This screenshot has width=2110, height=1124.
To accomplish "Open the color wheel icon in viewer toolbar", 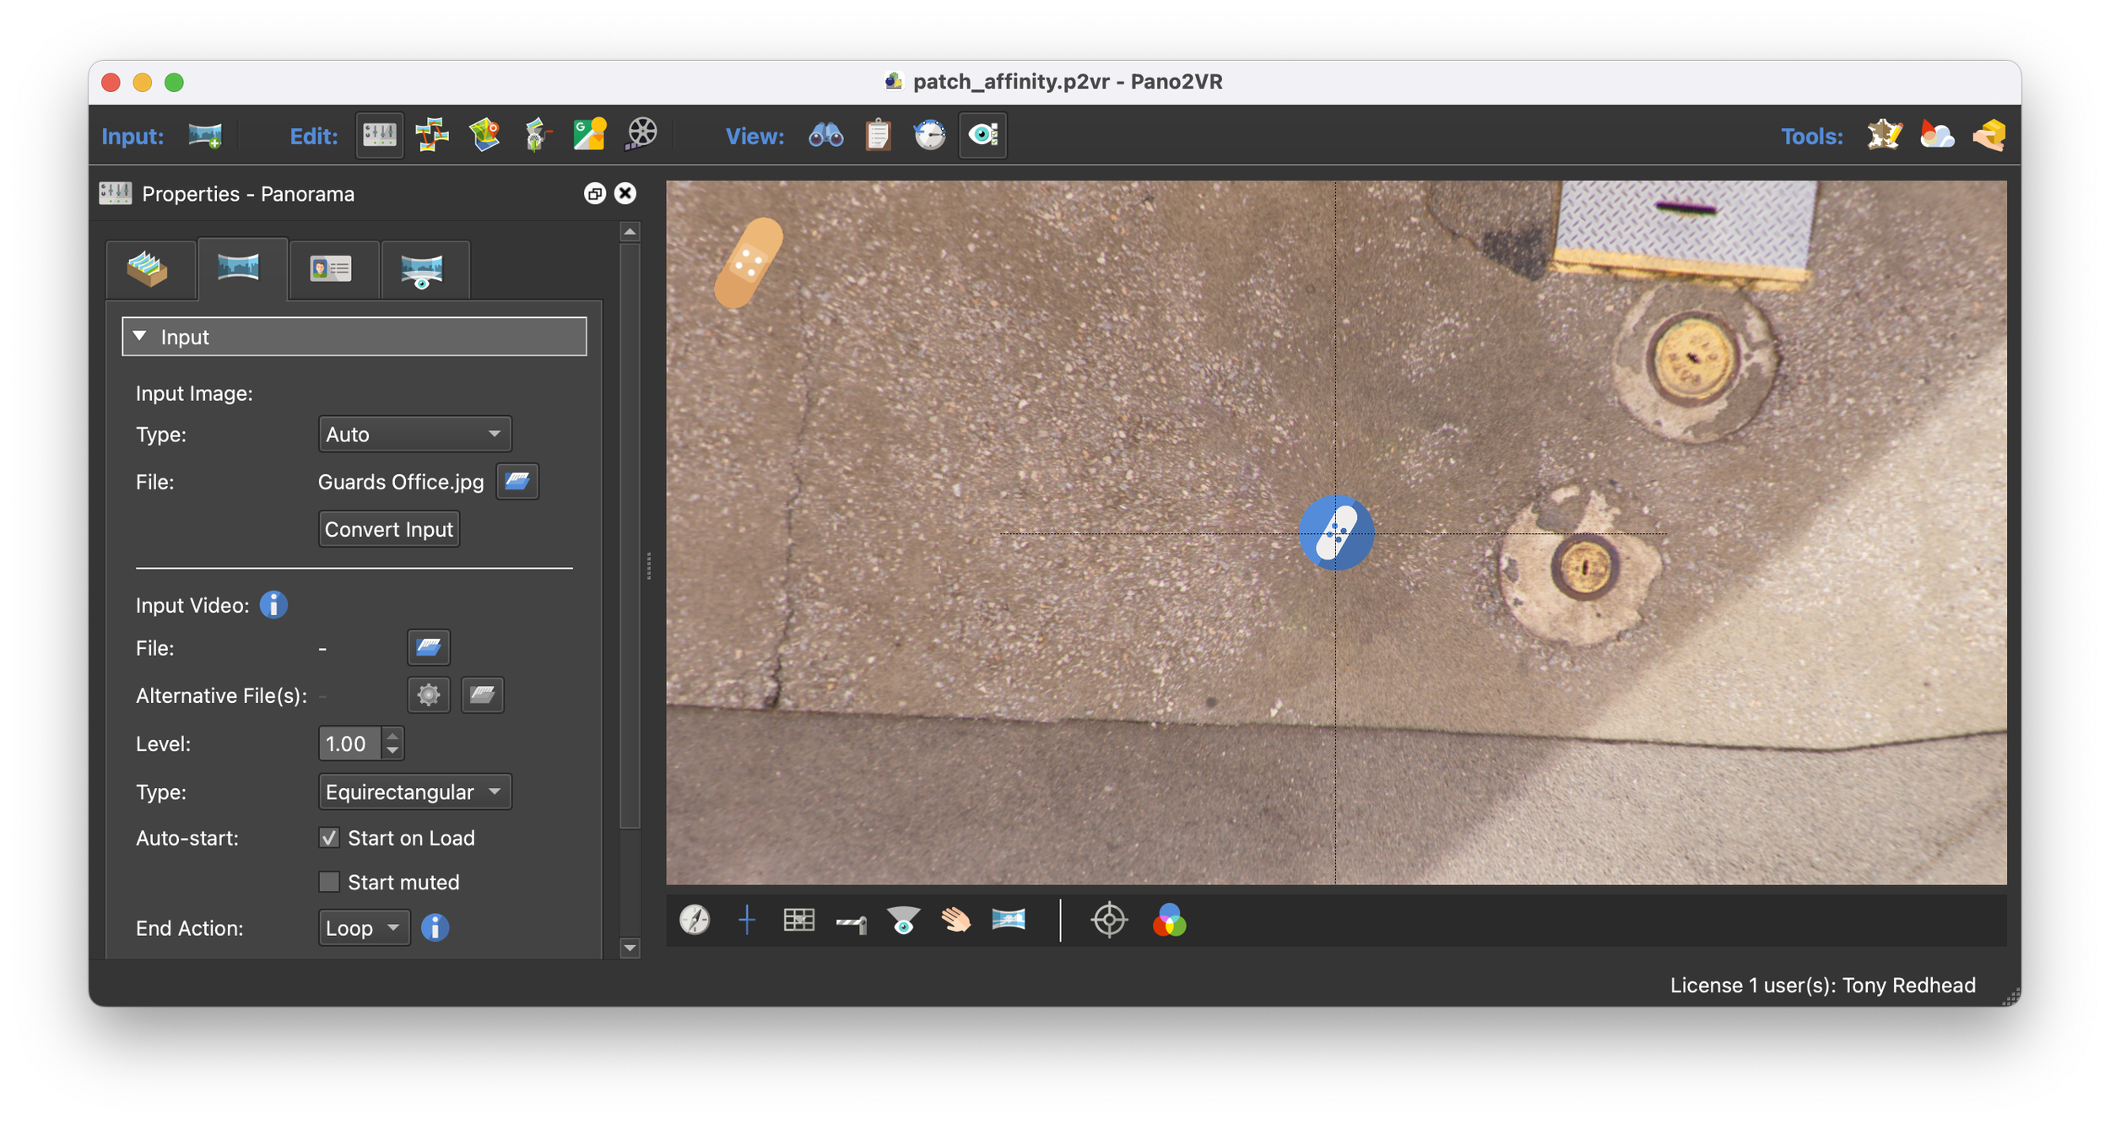I will [x=1169, y=920].
